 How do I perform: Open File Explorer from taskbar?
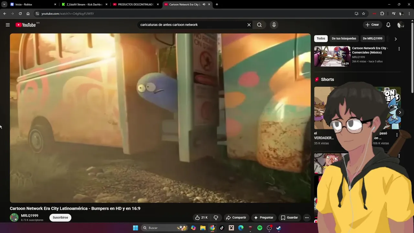[203, 228]
